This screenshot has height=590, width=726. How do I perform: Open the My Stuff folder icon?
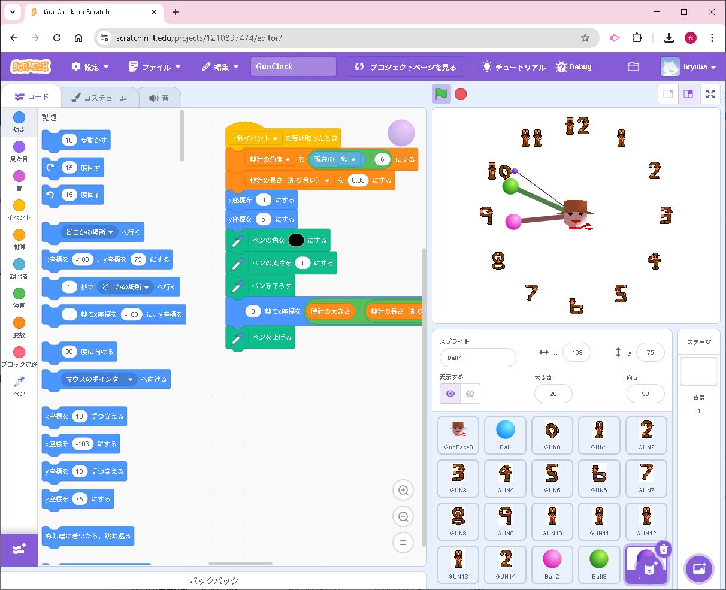[633, 67]
